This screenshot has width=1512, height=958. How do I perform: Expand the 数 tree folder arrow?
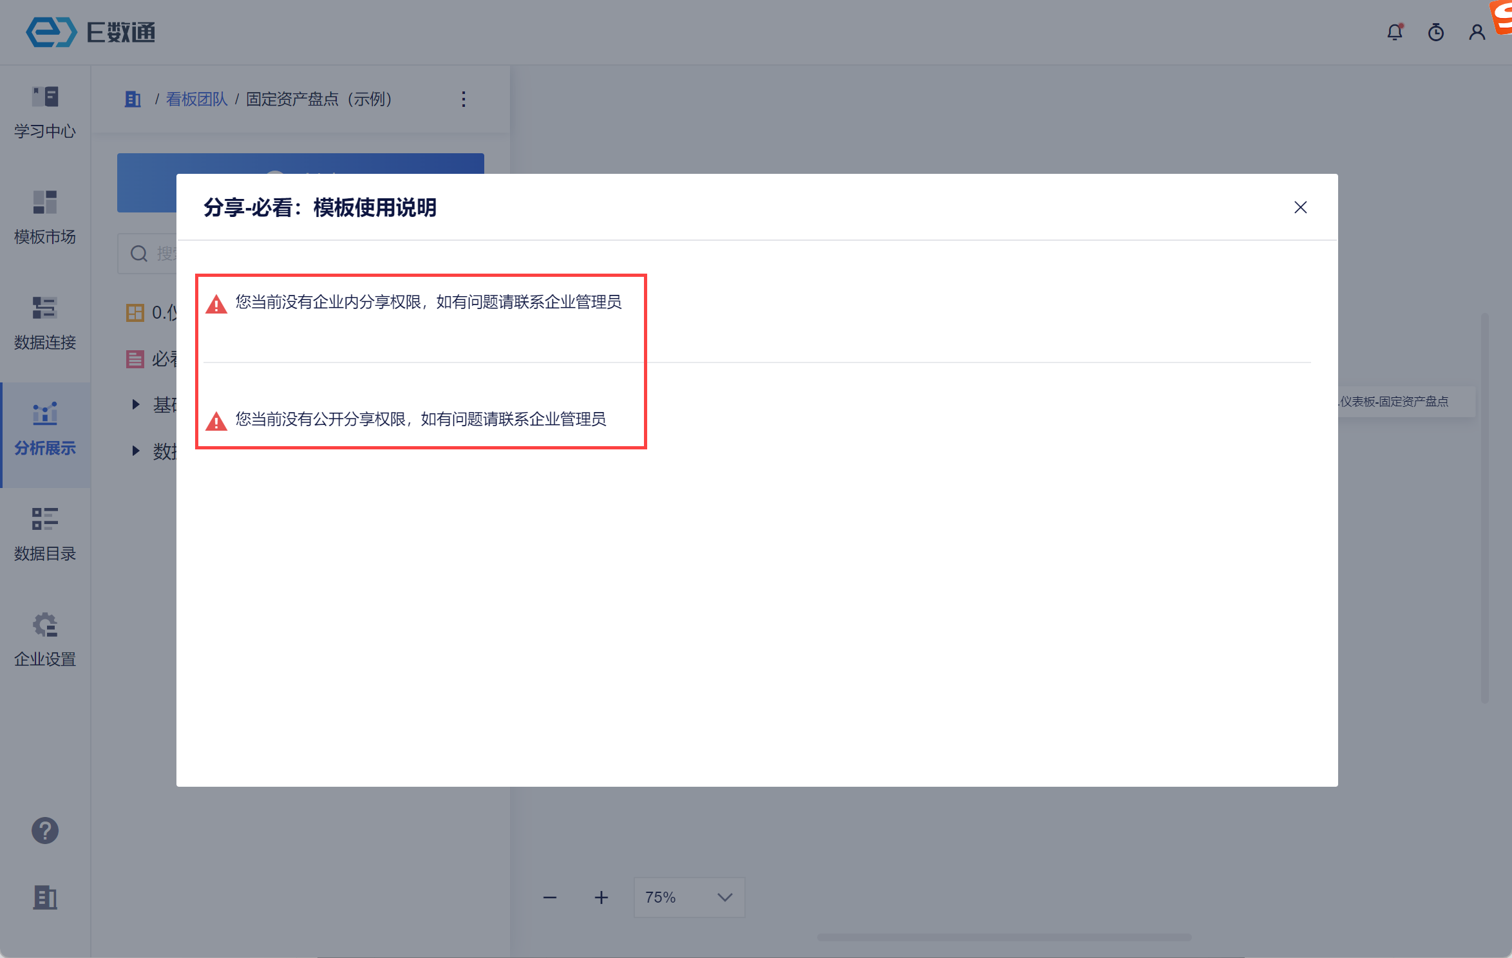tap(135, 451)
